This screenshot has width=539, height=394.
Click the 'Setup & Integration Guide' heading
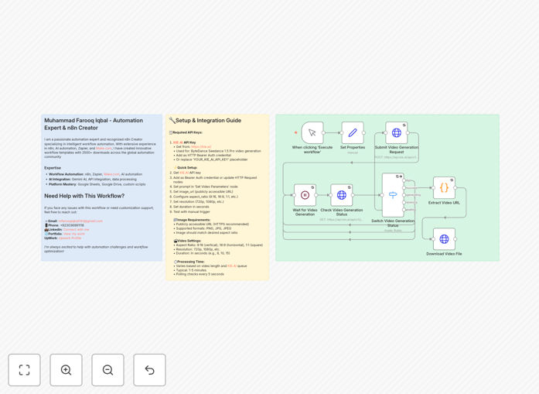click(x=208, y=121)
